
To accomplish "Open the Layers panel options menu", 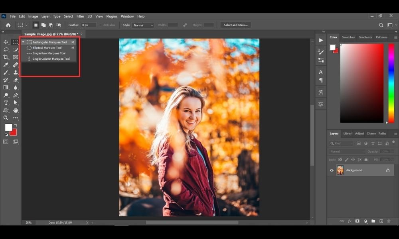I will 396,133.
